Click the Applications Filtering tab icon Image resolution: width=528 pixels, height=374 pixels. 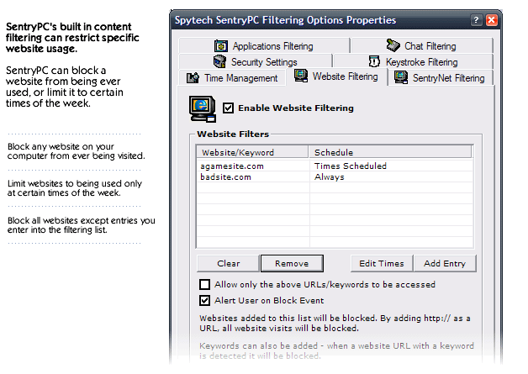(x=221, y=45)
